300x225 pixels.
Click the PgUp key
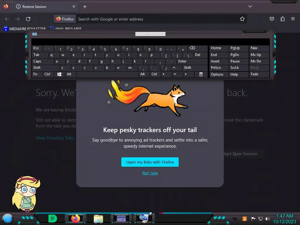coord(238,48)
